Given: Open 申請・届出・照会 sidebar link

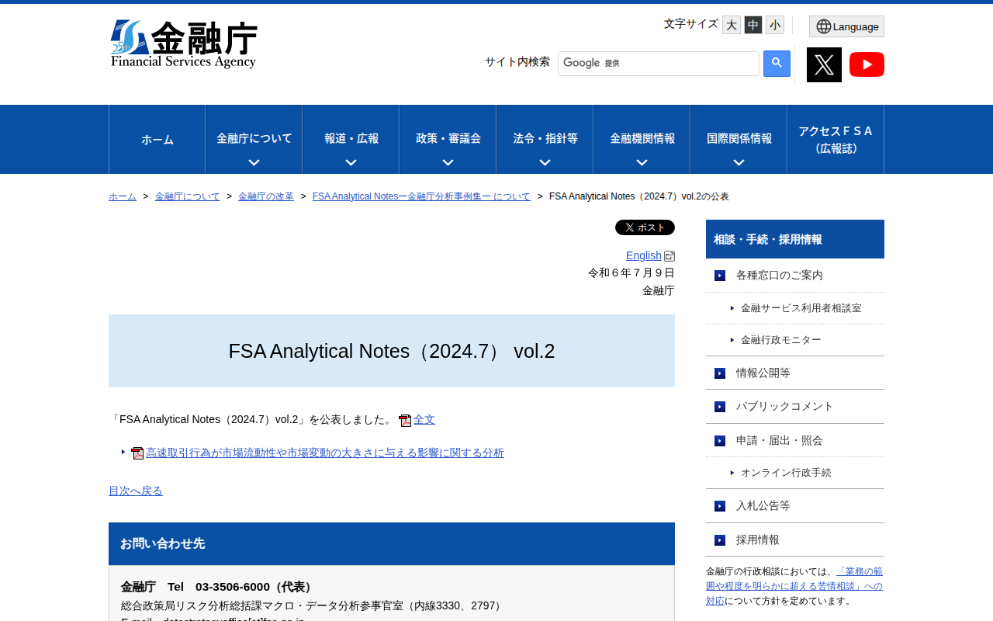Looking at the screenshot, I should pyautogui.click(x=780, y=440).
